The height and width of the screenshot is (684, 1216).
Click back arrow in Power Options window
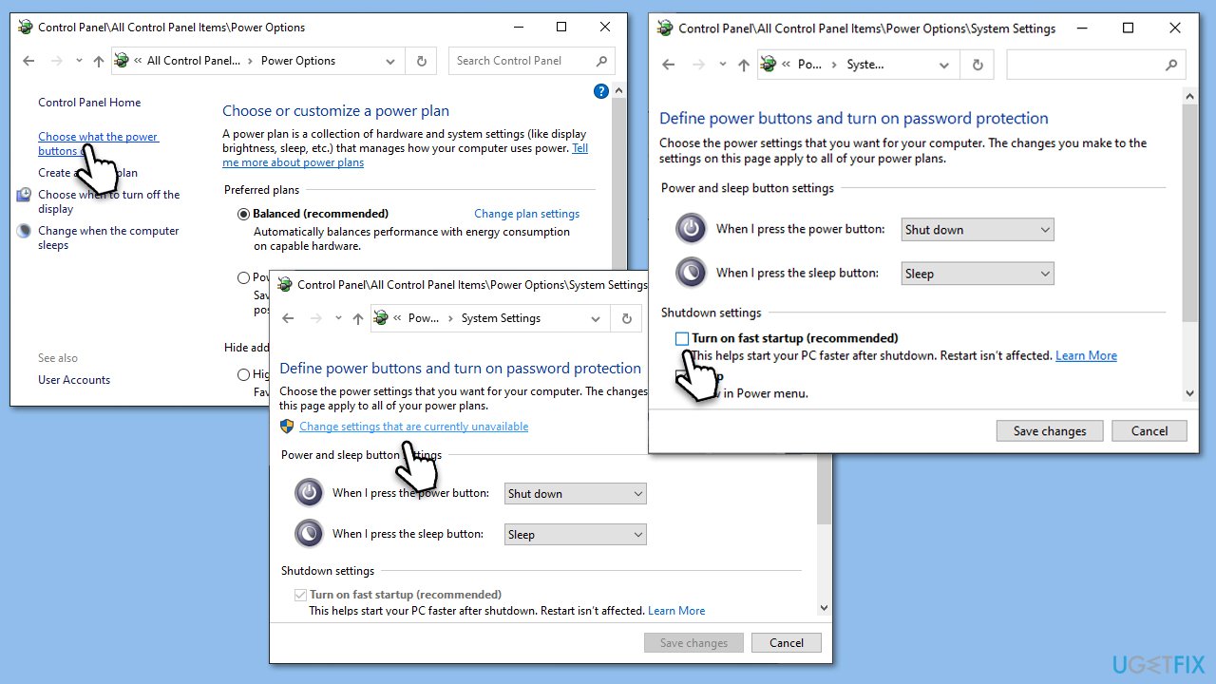pyautogui.click(x=28, y=61)
